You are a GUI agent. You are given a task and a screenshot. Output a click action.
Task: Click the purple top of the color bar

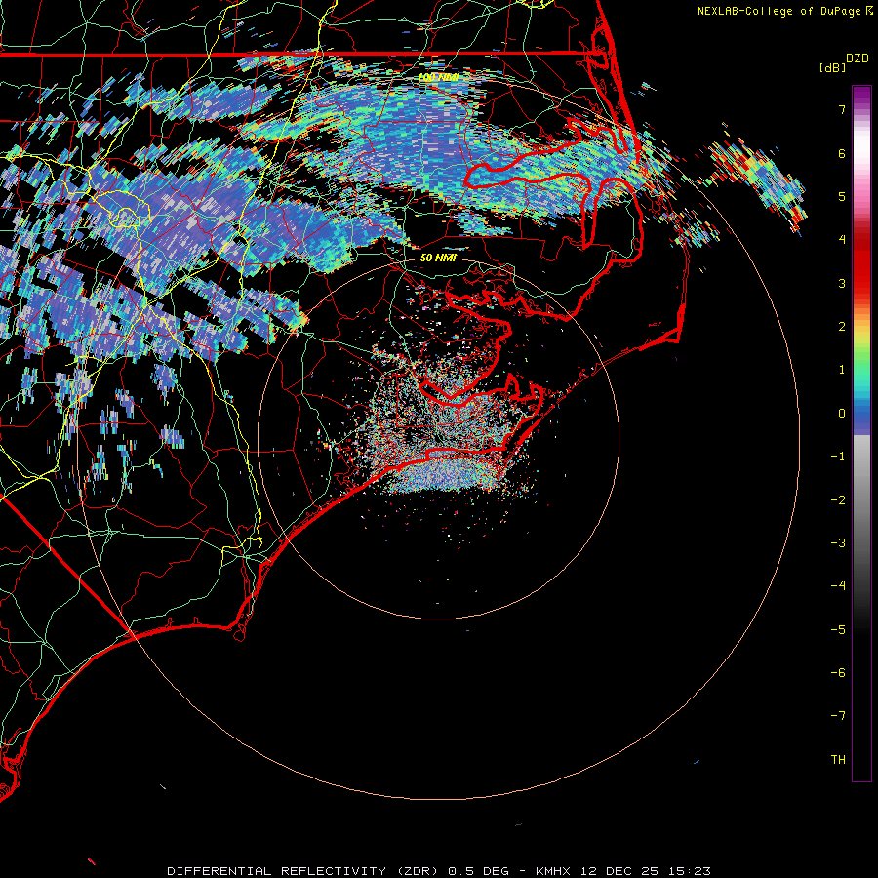861,94
